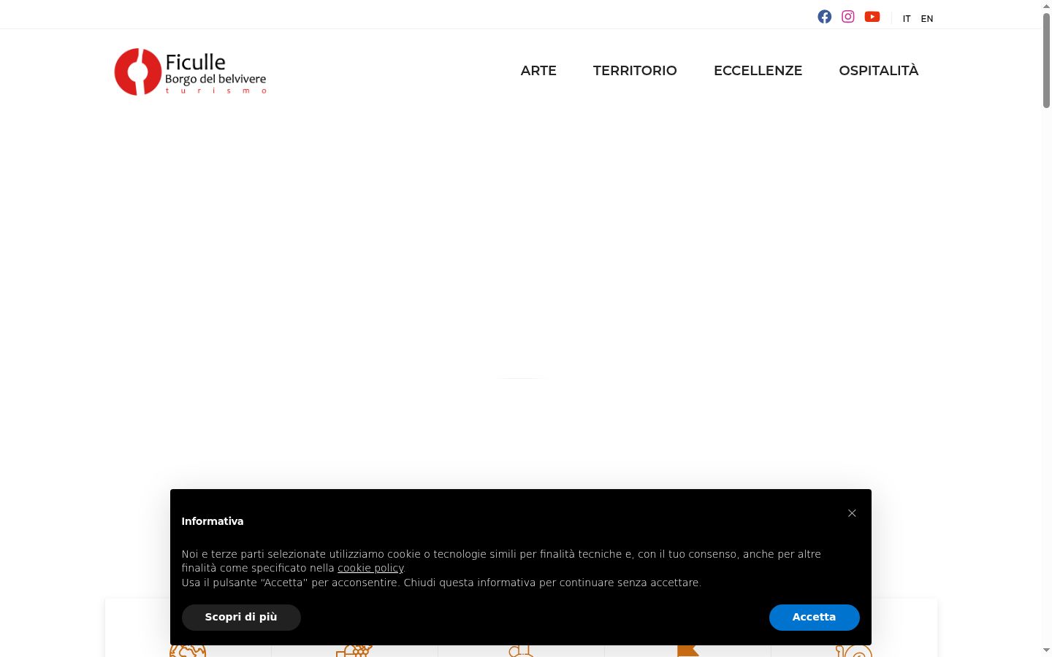Open the ECCELLENZE menu
This screenshot has height=657, width=1052.
pos(758,71)
